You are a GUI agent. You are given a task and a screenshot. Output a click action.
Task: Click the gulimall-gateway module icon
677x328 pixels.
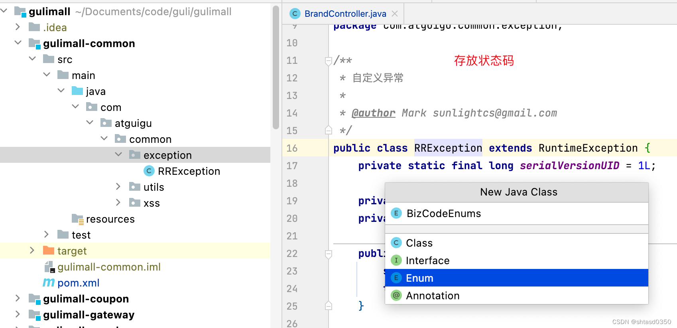(35, 315)
